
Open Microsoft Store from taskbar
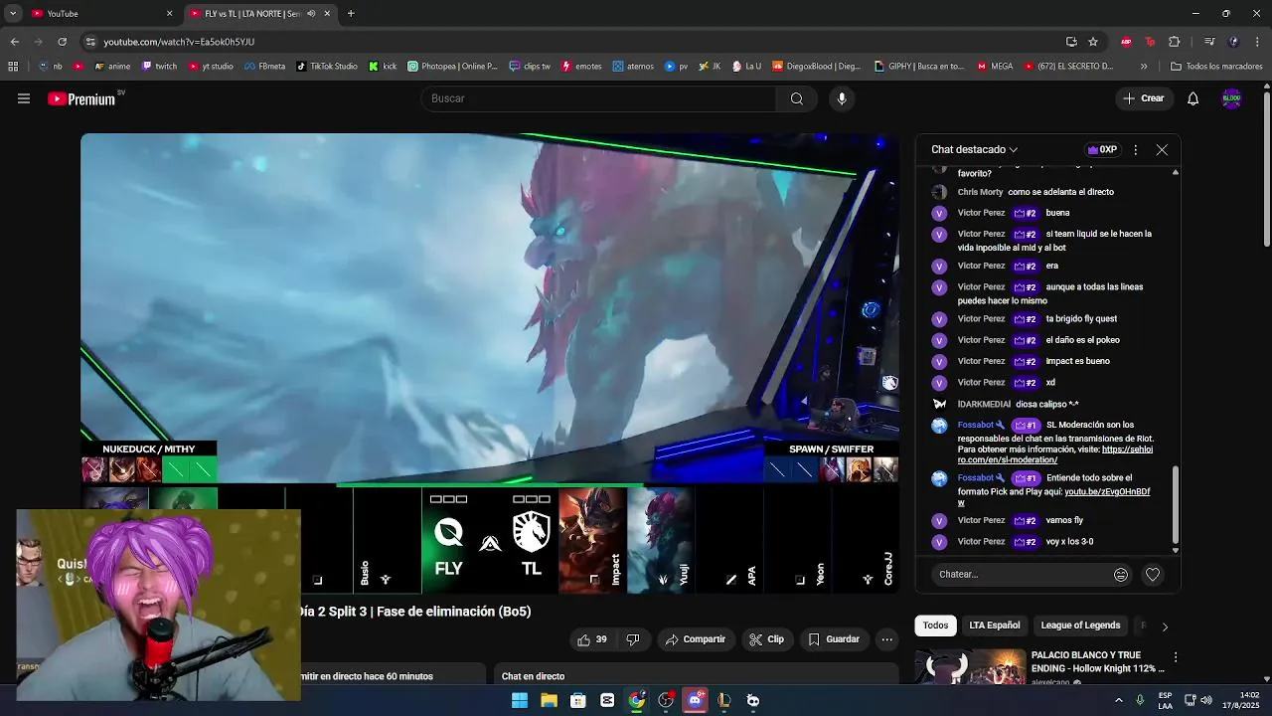coord(577,700)
